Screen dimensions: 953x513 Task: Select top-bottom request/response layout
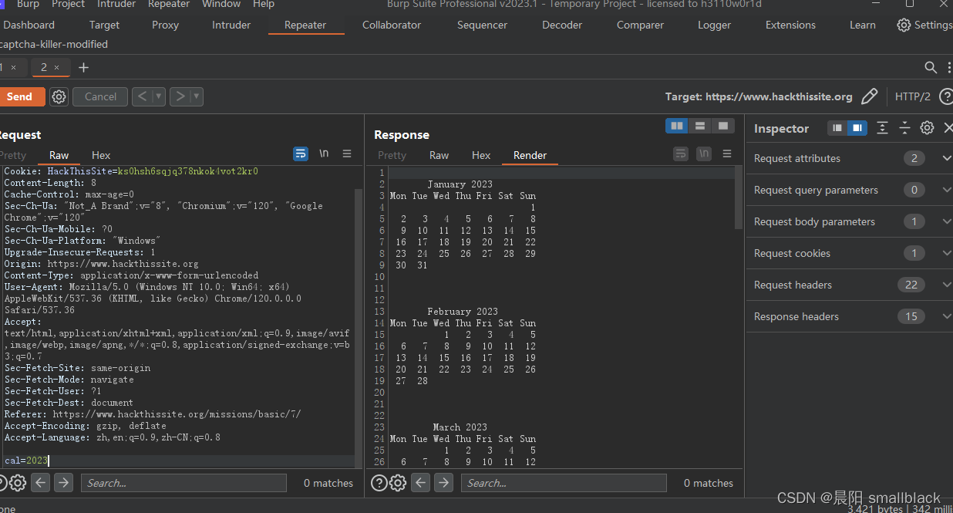(700, 126)
